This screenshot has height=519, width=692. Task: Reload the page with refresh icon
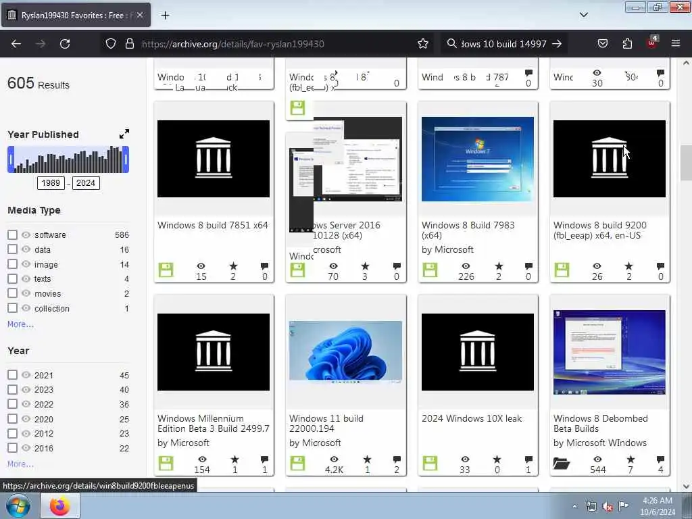point(65,44)
